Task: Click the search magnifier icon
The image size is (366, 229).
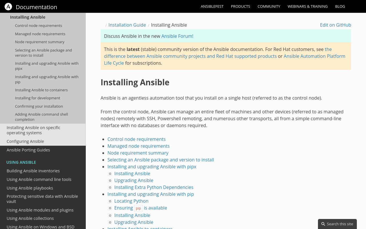Action: tap(323, 224)
